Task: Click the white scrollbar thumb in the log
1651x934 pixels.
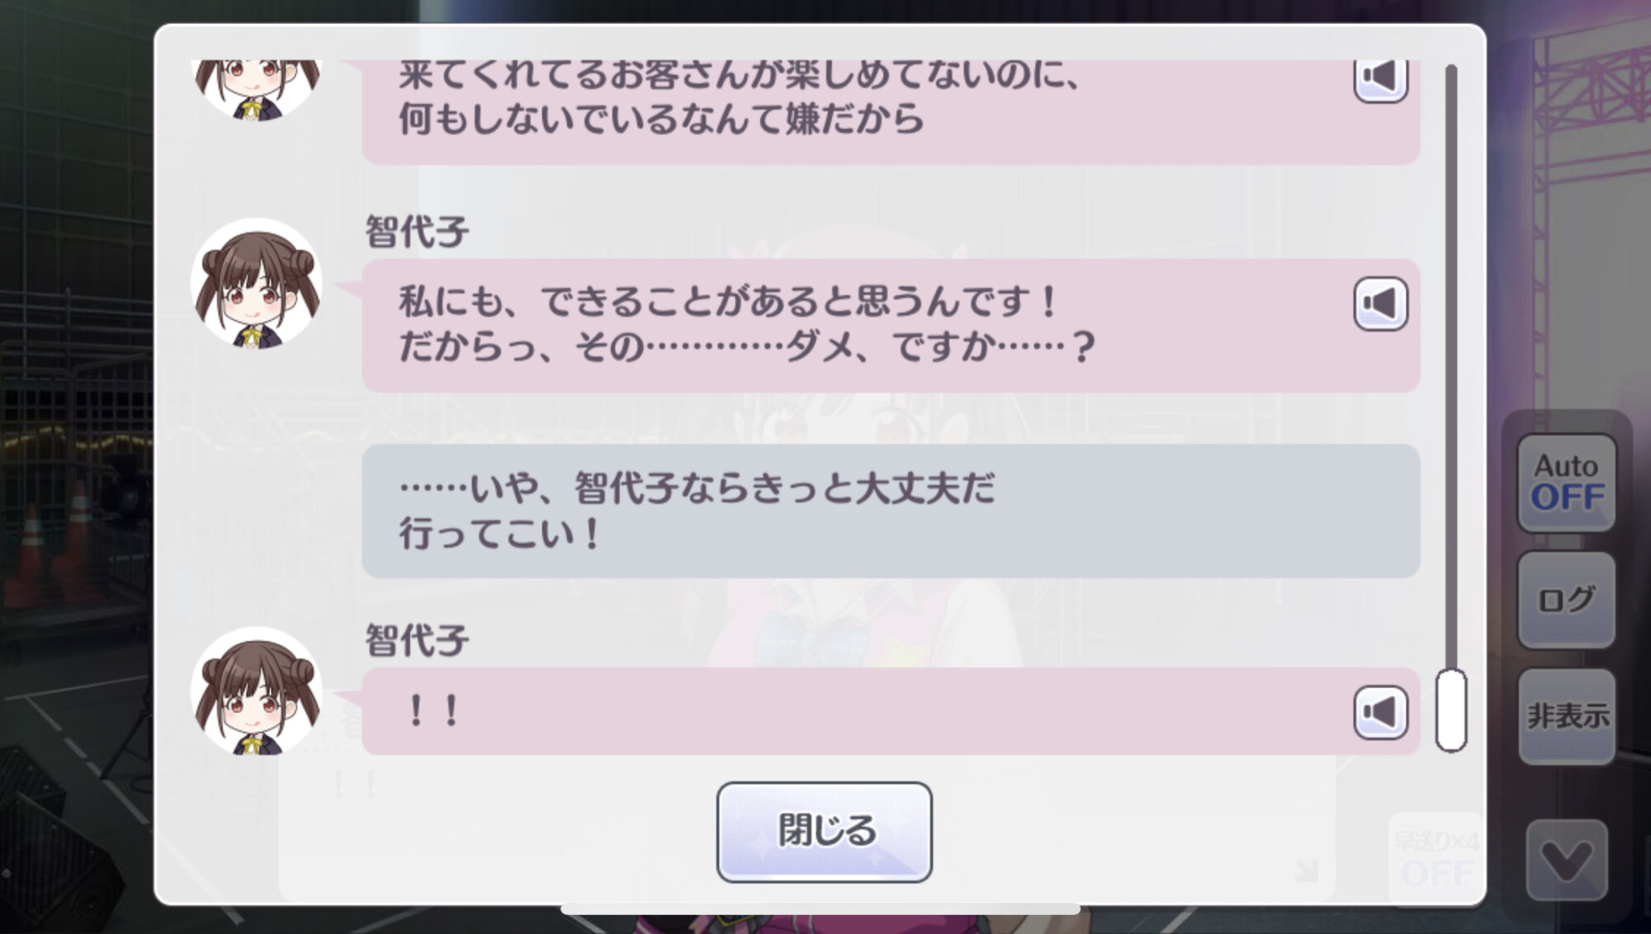Action: [x=1450, y=710]
